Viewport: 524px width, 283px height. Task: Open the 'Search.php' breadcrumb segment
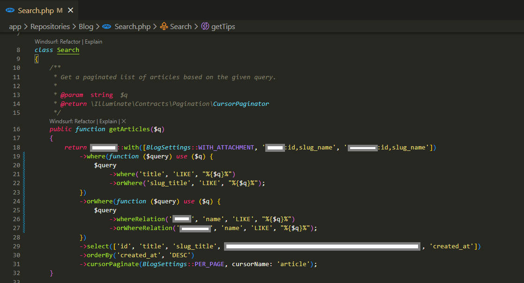tap(133, 27)
